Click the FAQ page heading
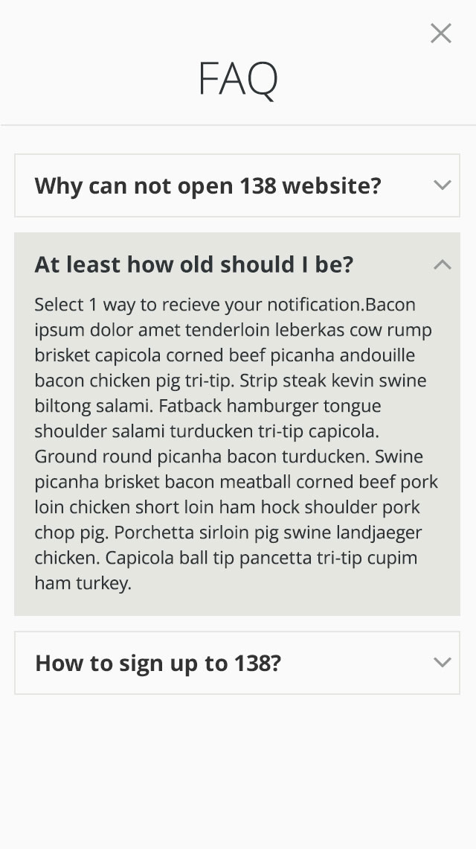This screenshot has width=476, height=849. (x=238, y=80)
